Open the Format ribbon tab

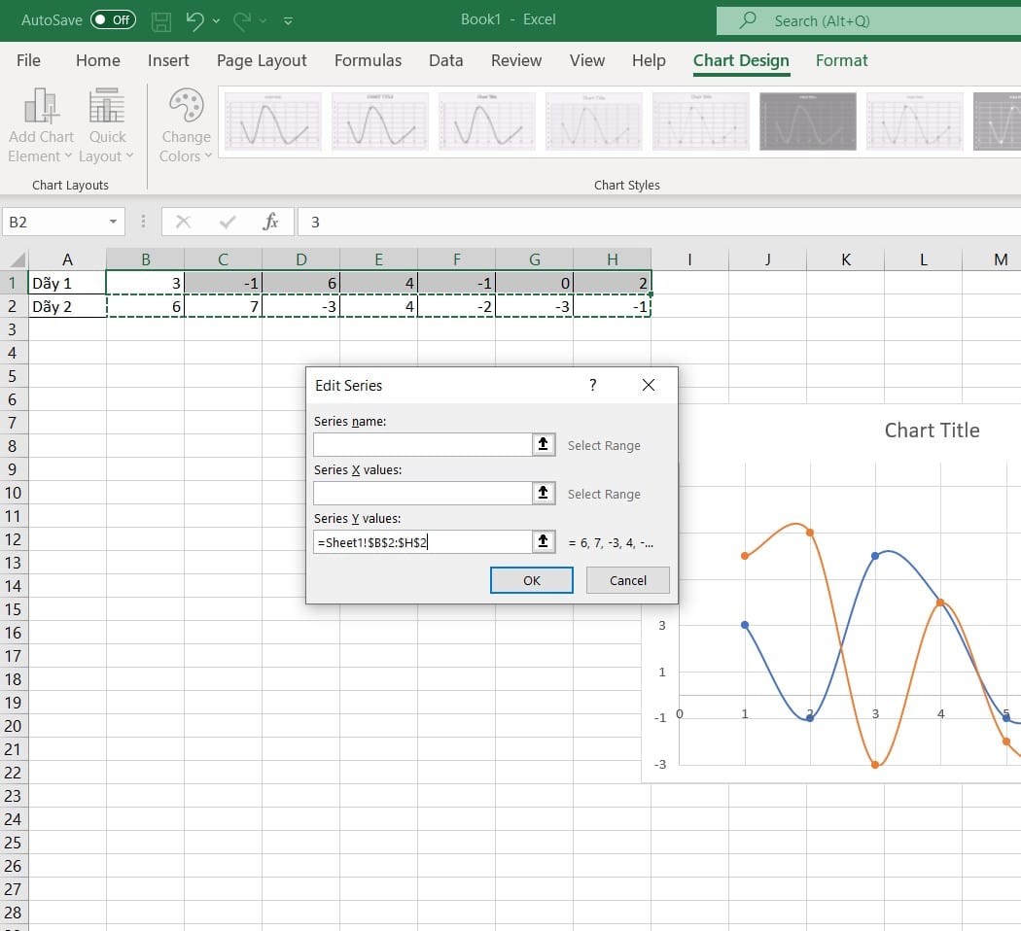click(x=841, y=60)
